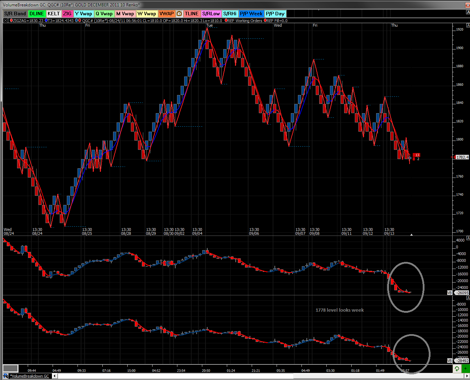
Task: Click the 1860 price axis label
Action: pyautogui.click(x=460, y=84)
